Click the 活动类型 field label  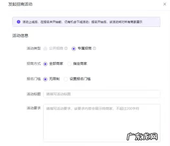pos(34,48)
